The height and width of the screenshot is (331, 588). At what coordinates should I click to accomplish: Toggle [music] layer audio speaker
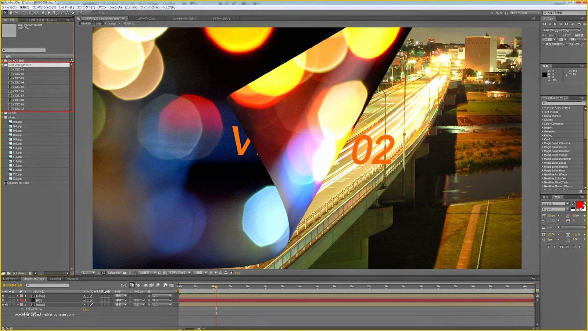coord(6,305)
